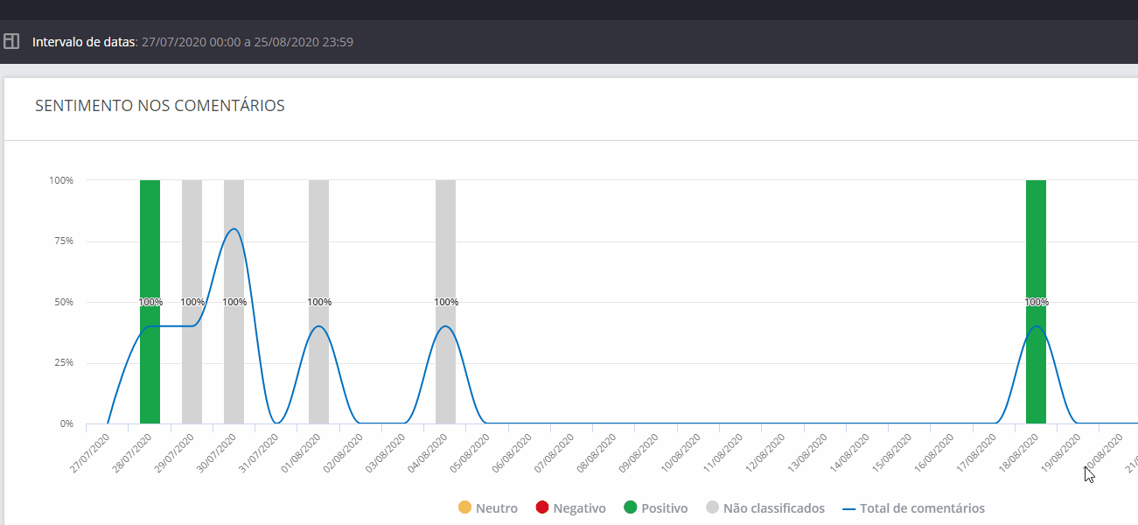Click the 06/08/2020 x-axis date label
The height and width of the screenshot is (525, 1138).
point(512,451)
